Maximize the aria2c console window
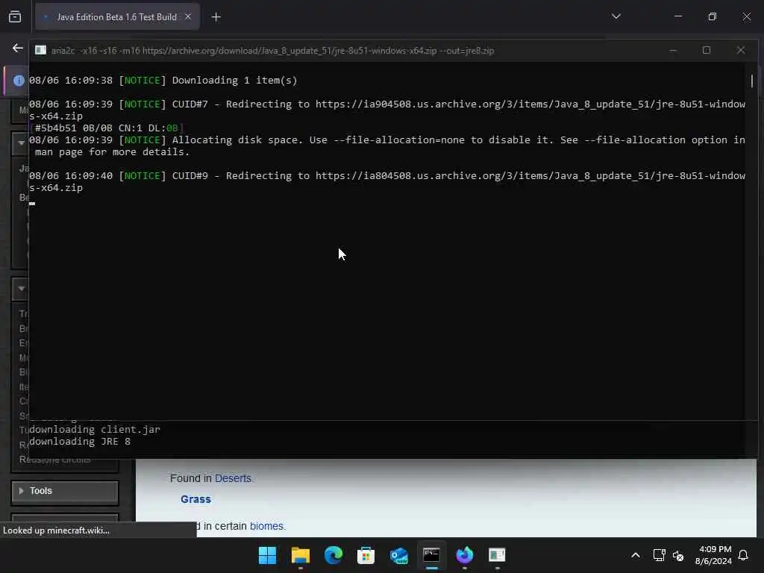The image size is (764, 573). coord(707,50)
